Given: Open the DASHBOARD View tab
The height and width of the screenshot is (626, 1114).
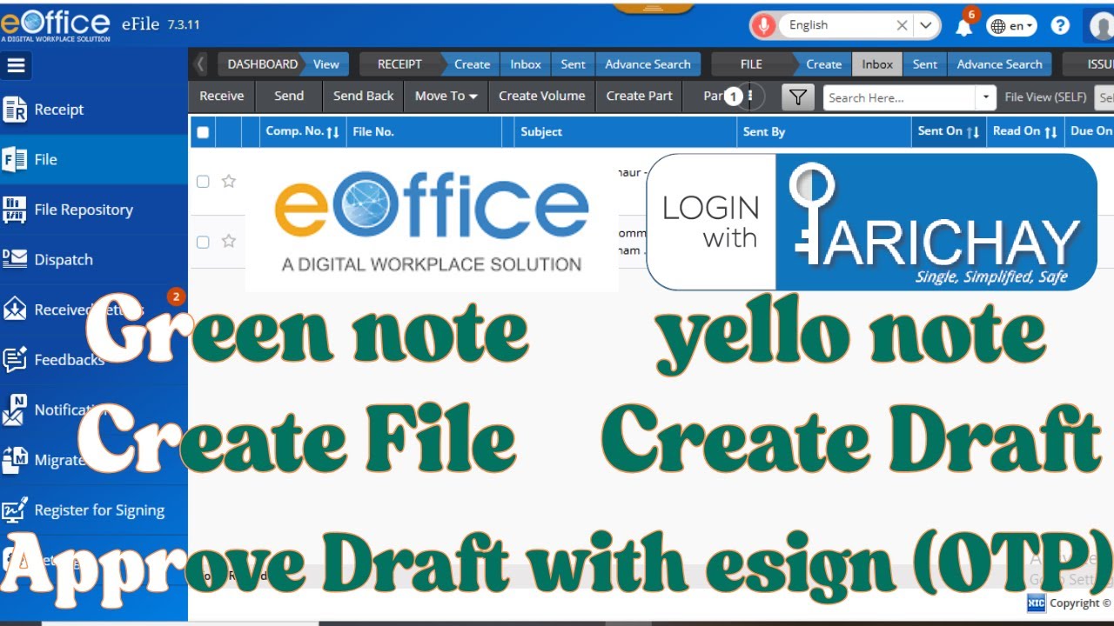Looking at the screenshot, I should click(326, 64).
